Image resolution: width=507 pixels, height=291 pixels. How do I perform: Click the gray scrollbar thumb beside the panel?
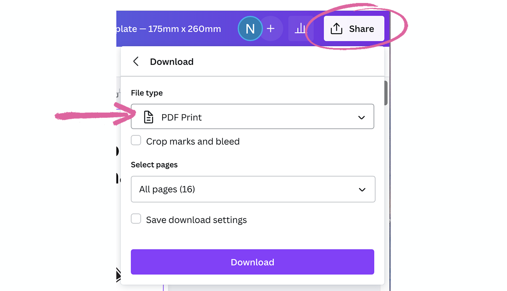click(x=386, y=93)
